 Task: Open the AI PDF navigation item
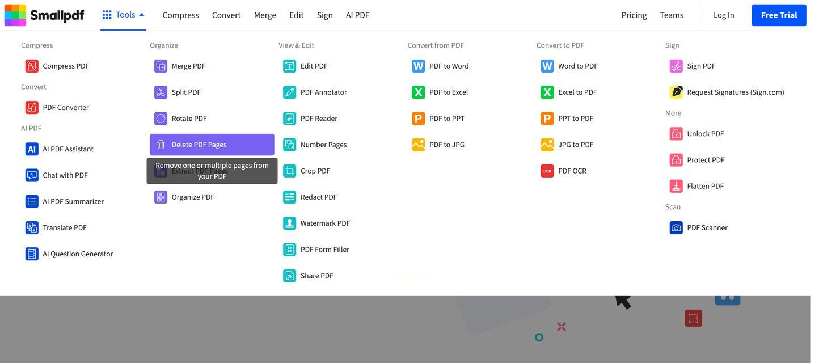click(x=357, y=15)
